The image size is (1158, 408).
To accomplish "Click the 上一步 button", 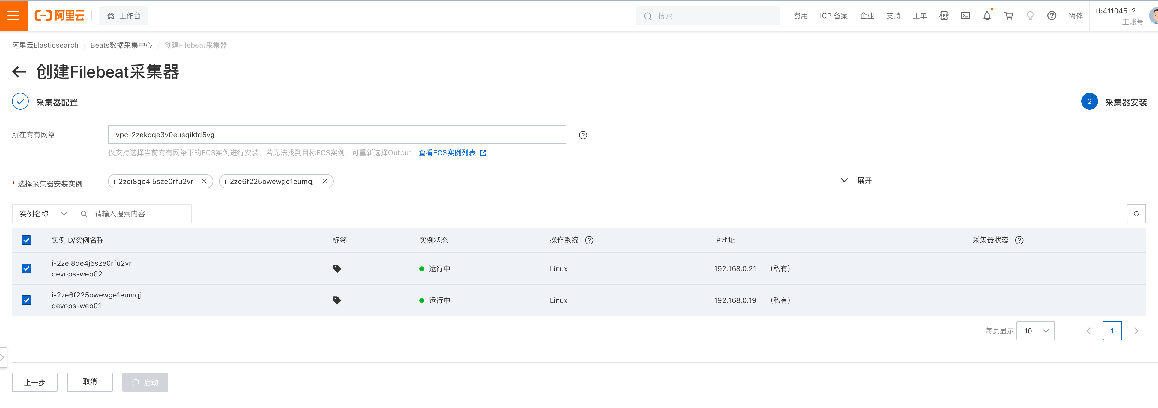I will (34, 382).
